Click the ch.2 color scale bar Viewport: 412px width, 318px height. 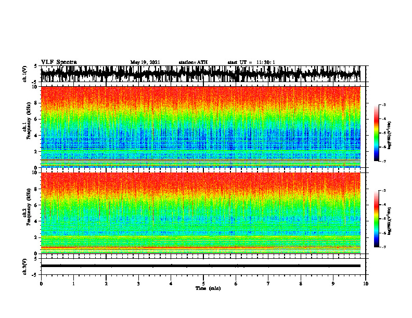click(377, 219)
